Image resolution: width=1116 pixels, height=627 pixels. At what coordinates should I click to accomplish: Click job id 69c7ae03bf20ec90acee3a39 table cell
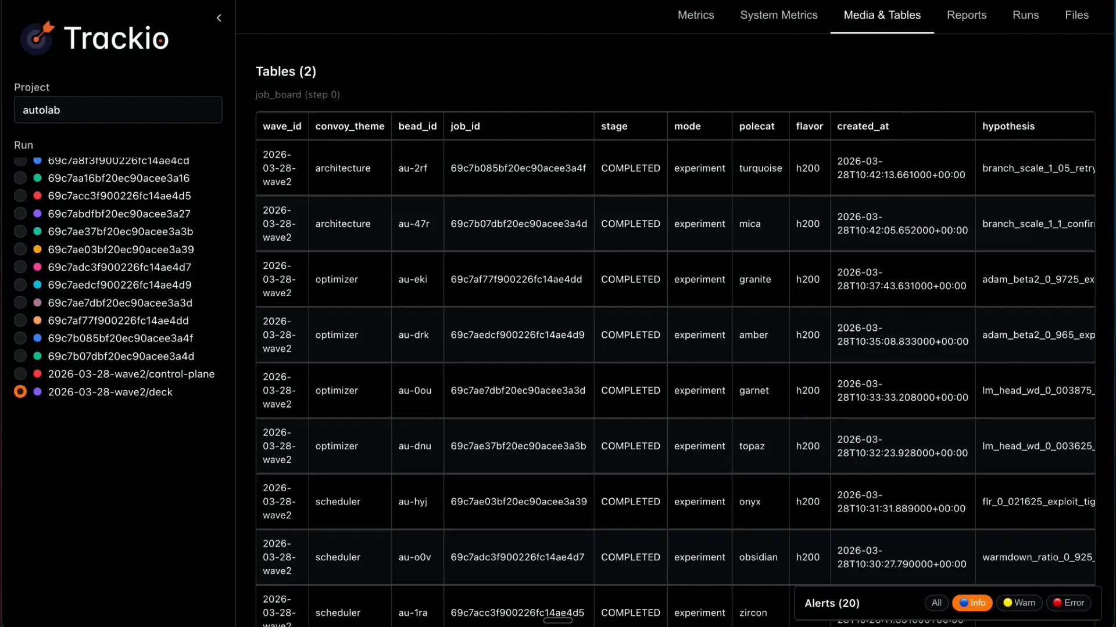518,502
